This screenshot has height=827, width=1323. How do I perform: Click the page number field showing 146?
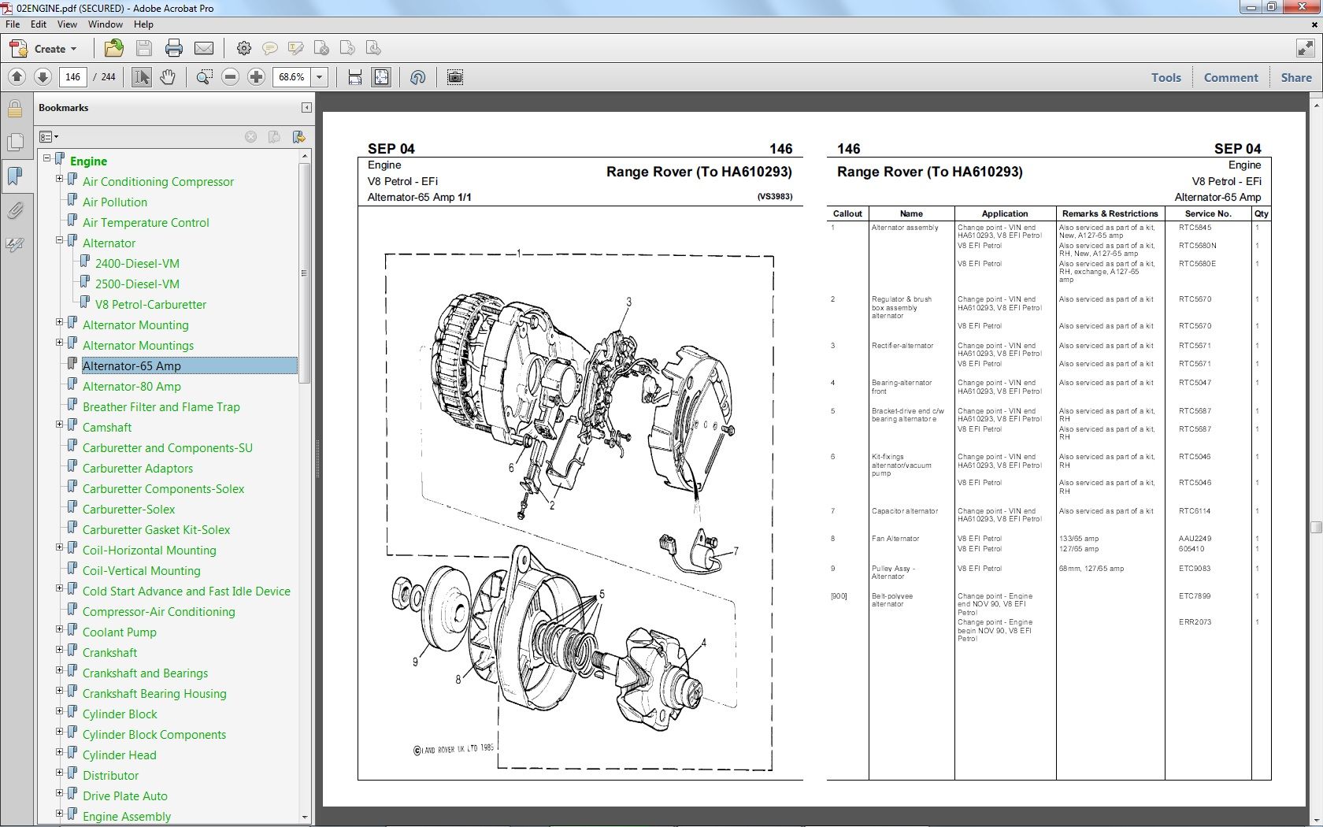pos(72,77)
